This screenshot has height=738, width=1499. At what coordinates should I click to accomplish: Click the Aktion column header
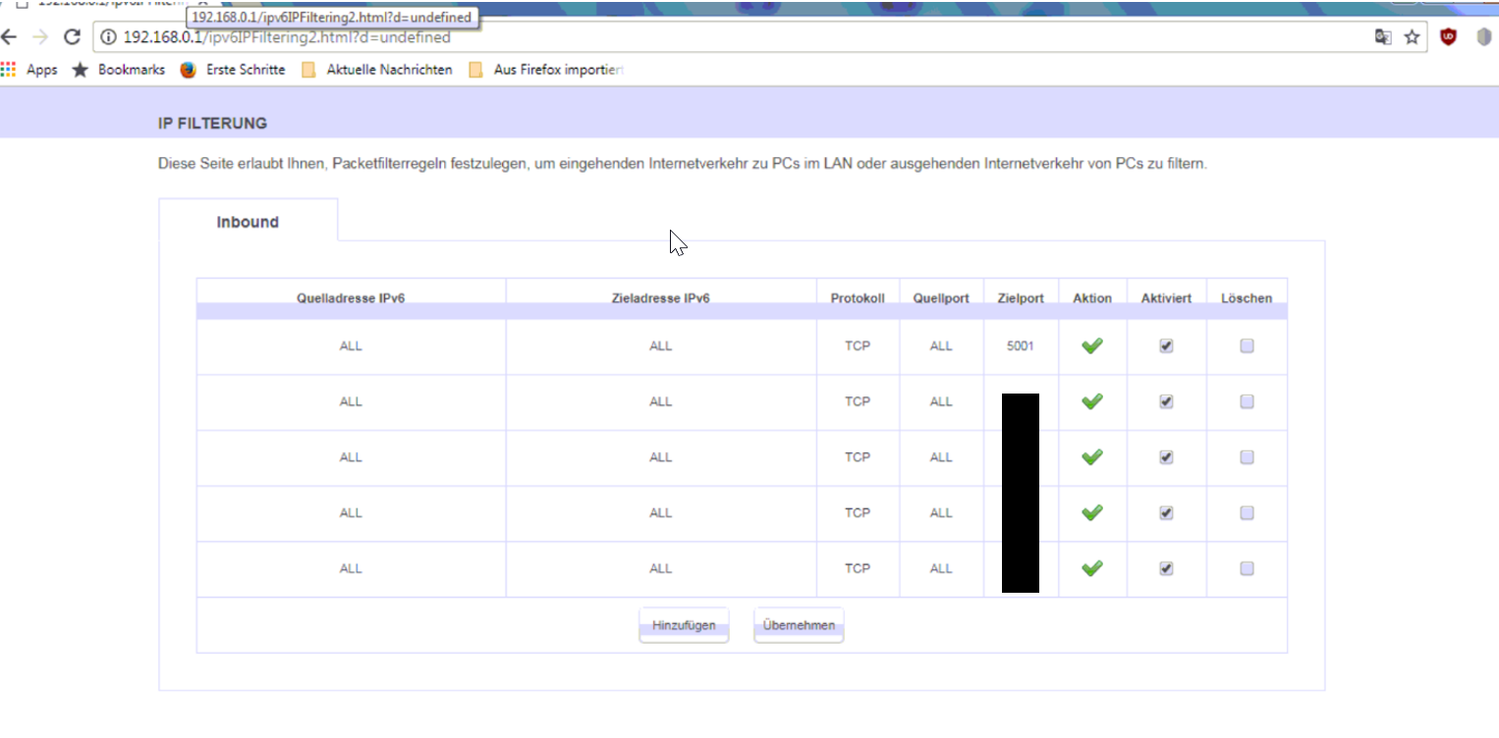pos(1092,298)
